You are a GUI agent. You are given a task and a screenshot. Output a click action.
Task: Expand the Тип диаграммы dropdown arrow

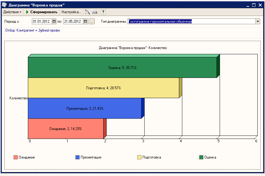pyautogui.click(x=258, y=21)
